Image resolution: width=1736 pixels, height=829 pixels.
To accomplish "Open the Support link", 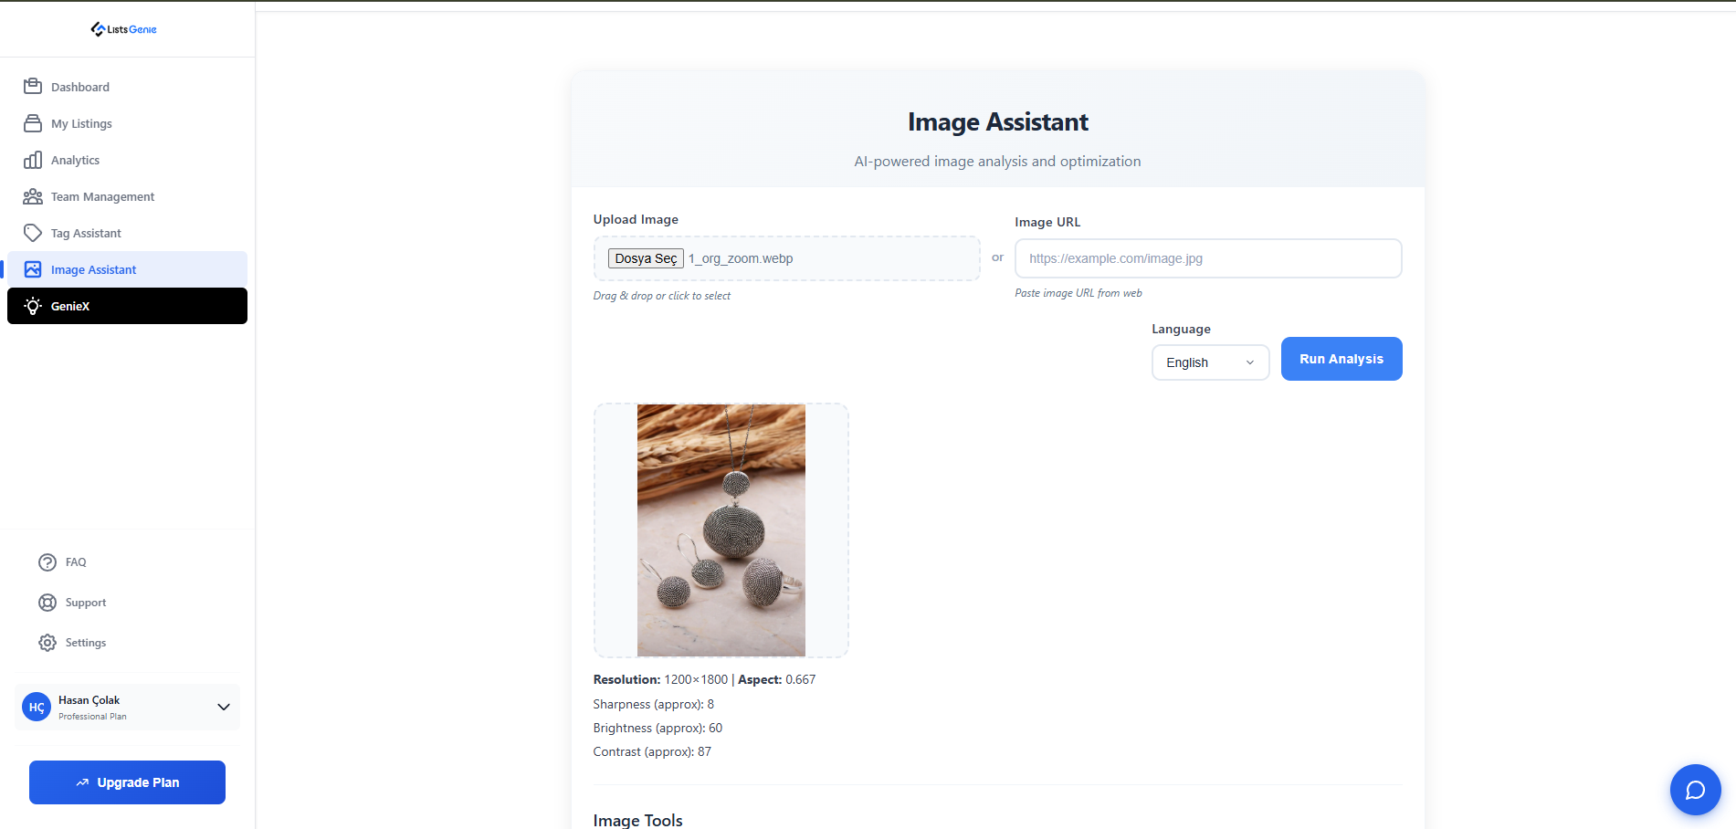I will [x=127, y=603].
